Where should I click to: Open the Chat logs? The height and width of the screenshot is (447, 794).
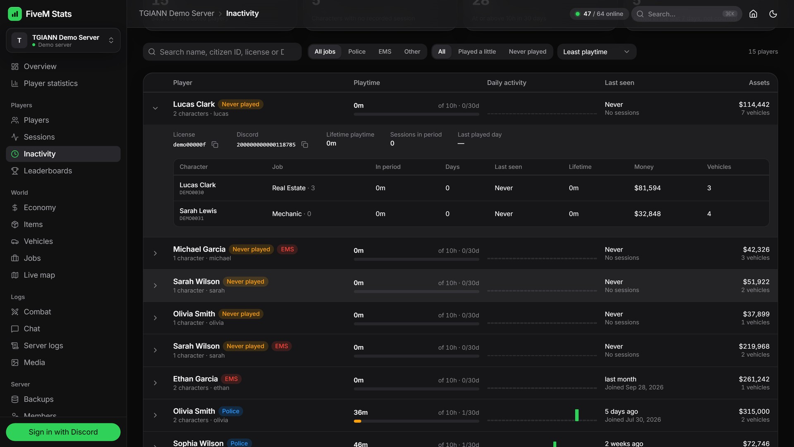click(63, 329)
